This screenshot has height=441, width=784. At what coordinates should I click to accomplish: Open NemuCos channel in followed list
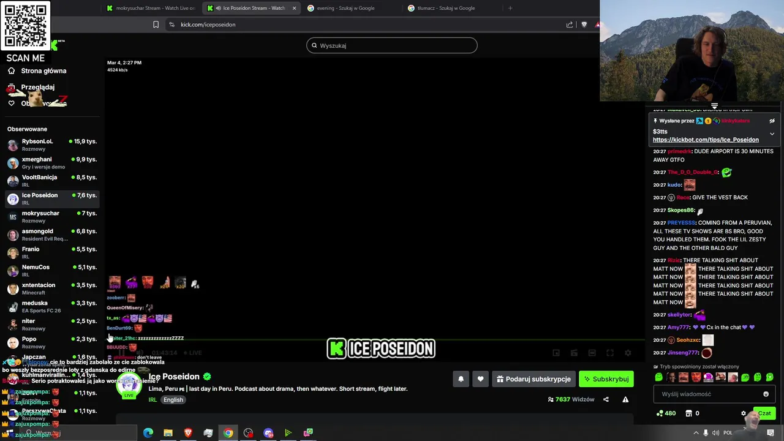pos(52,271)
